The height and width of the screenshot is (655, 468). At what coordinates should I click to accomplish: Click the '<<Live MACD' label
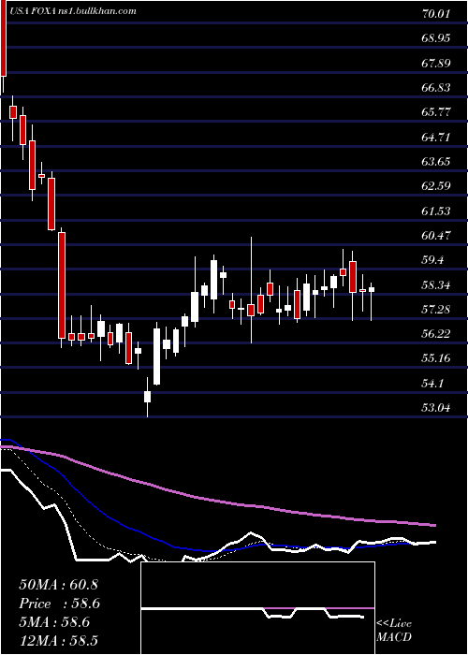(x=394, y=631)
